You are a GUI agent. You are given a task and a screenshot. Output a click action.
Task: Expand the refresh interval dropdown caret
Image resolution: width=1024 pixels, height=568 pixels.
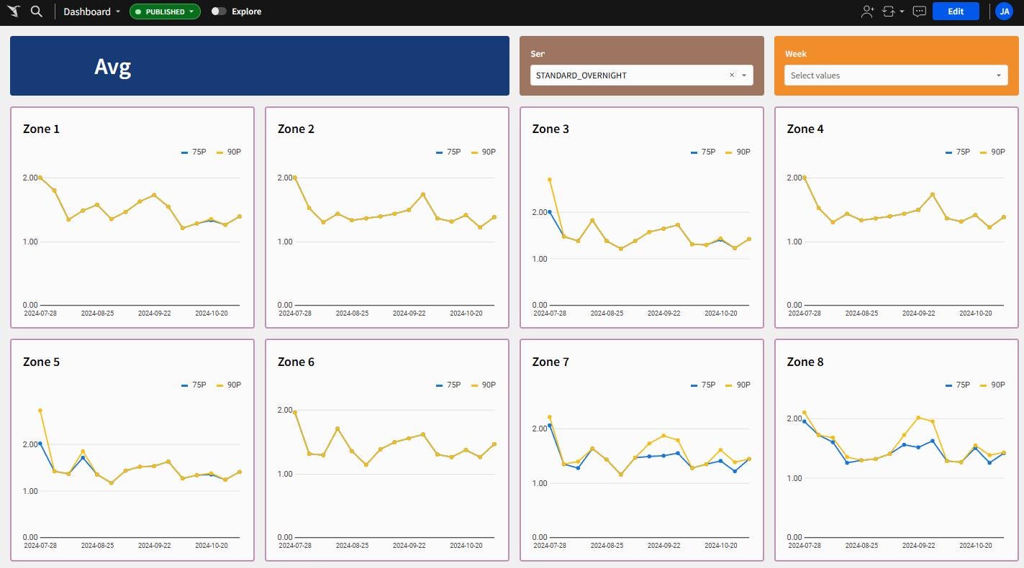pos(900,11)
